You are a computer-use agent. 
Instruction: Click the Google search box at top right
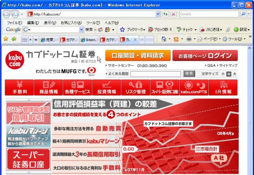point(209,14)
